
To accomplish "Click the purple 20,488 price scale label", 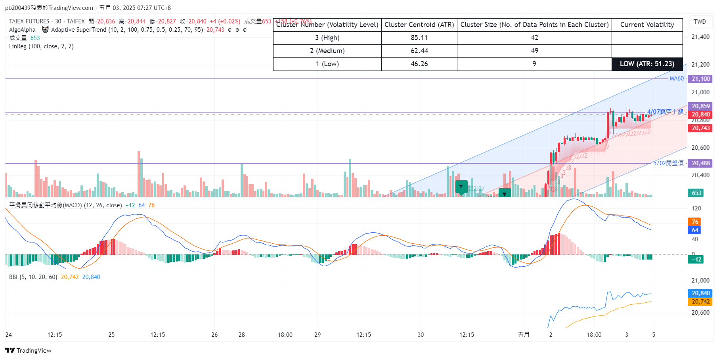I will 701,163.
